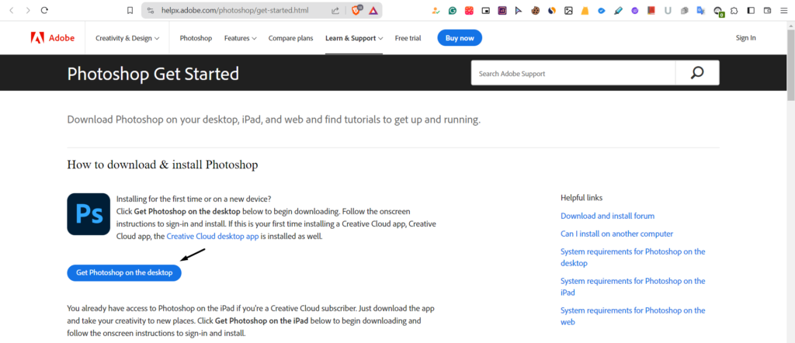Expand the Creativity & Design dropdown
795x343 pixels.
[x=127, y=38]
